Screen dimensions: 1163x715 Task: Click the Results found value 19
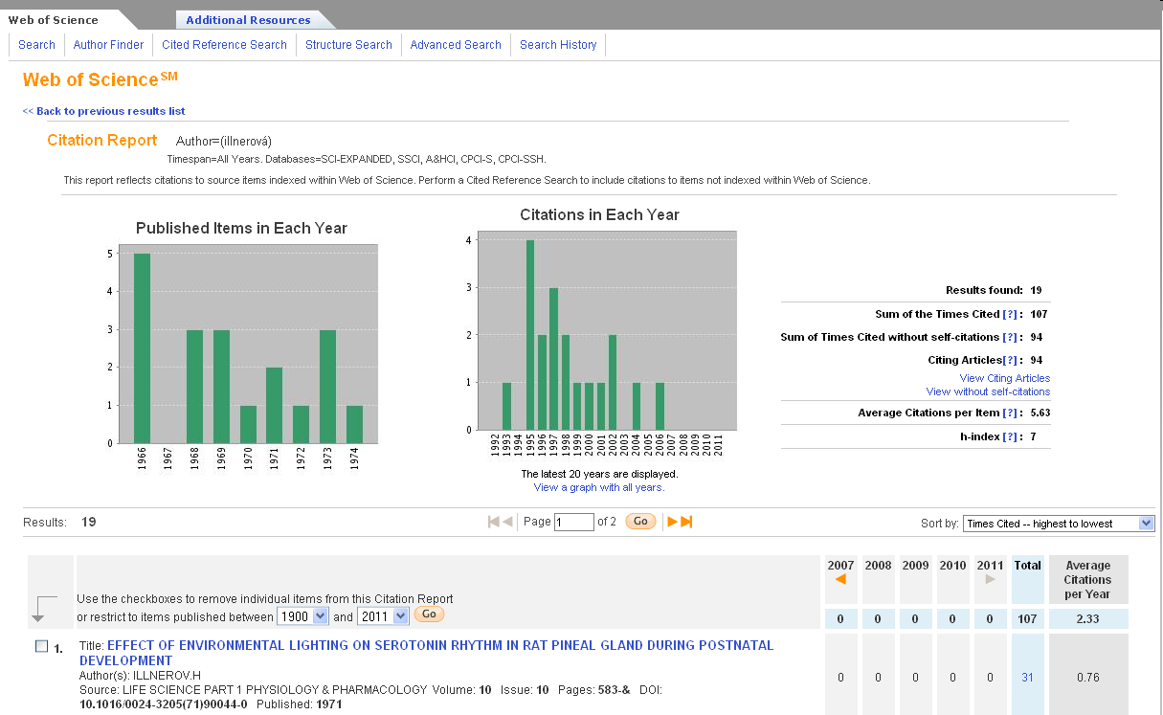pos(1037,290)
